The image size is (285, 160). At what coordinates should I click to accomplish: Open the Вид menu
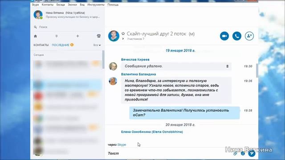(x=82, y=5)
